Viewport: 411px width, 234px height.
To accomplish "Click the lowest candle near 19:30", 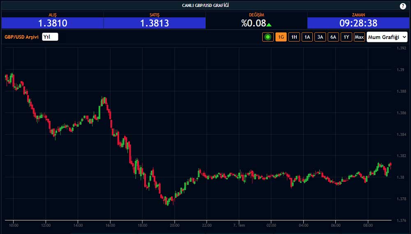I will pyautogui.click(x=168, y=202).
